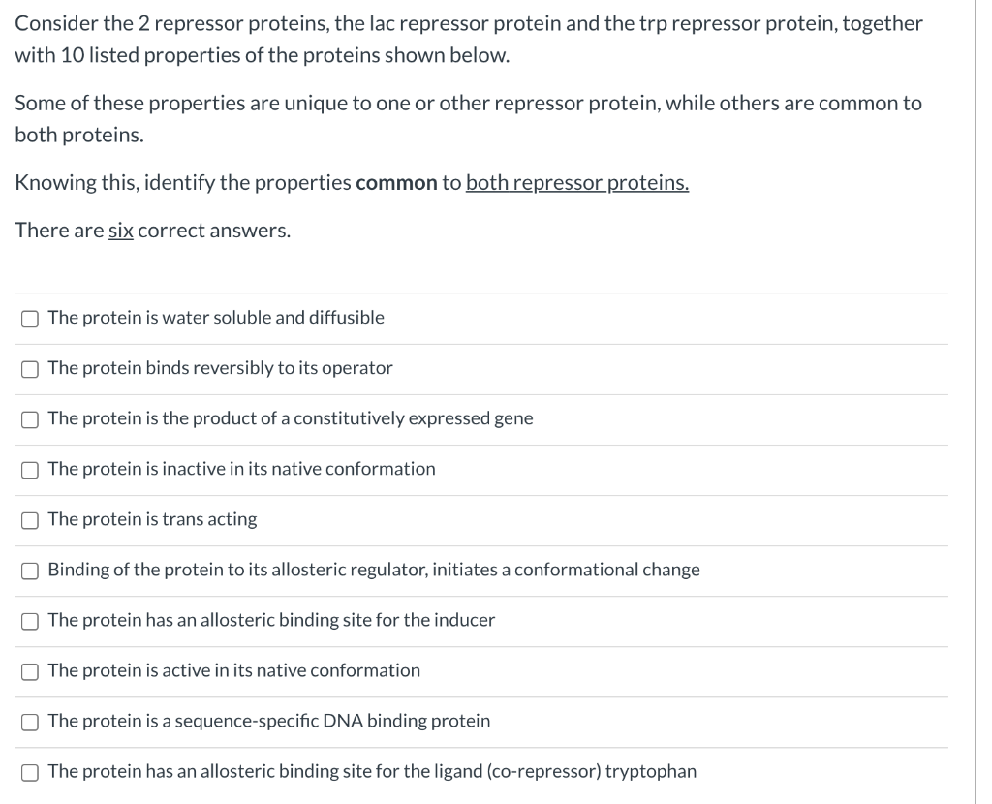Viewport: 992px width, 804px height.
Task: Check 'The protein is active in its native conformation'
Action: tap(29, 670)
